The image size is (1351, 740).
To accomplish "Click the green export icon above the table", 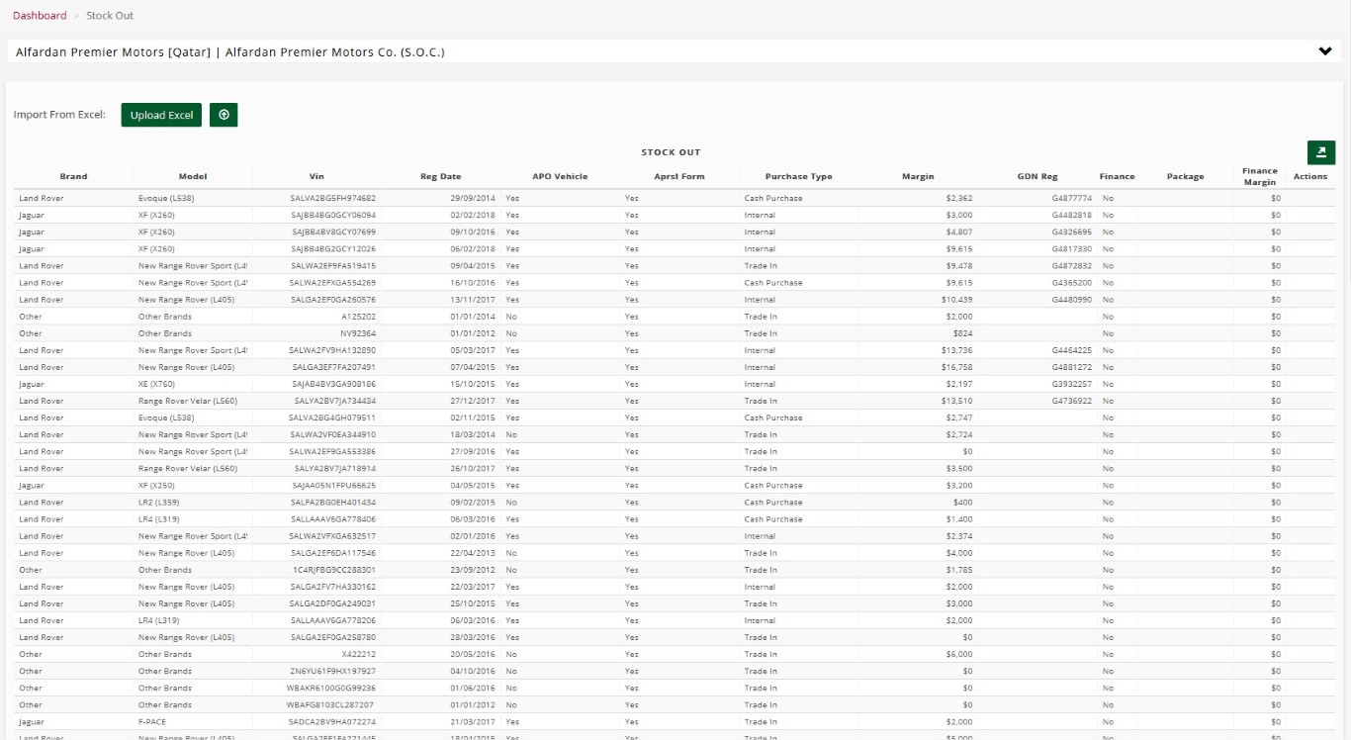I will (1321, 152).
